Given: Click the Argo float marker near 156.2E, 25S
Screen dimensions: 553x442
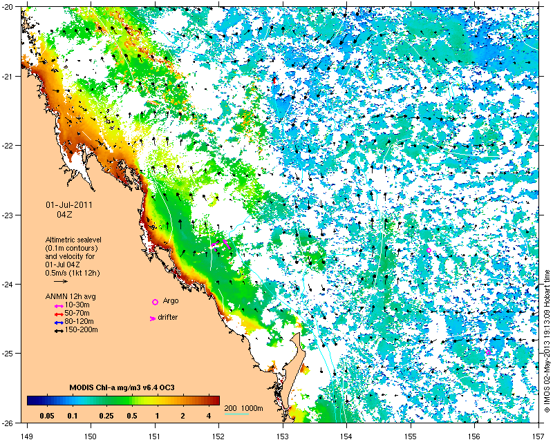Looking at the screenshot, I should click(x=488, y=352).
